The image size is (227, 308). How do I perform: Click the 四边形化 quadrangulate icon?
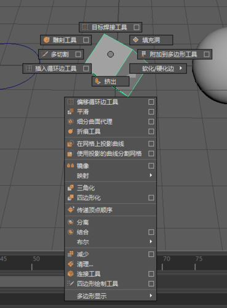click(x=71, y=198)
